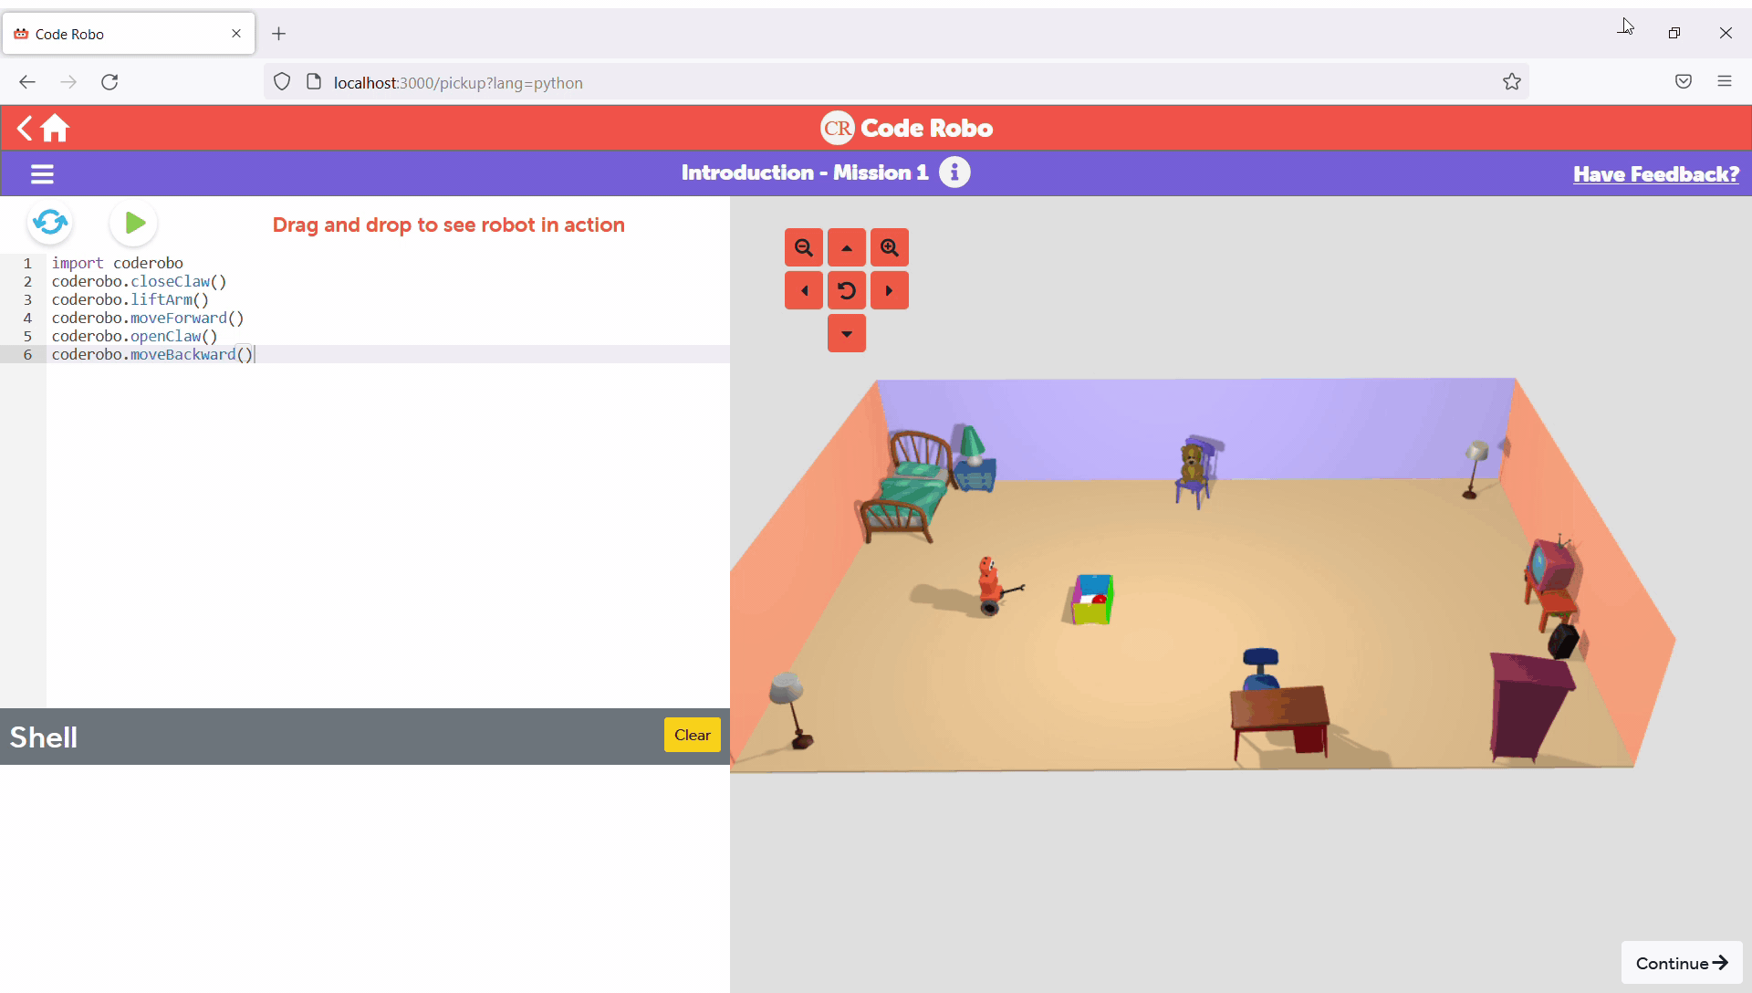Viewport: 1752px width, 993px height.
Task: Click the Continue button
Action: [x=1682, y=963]
